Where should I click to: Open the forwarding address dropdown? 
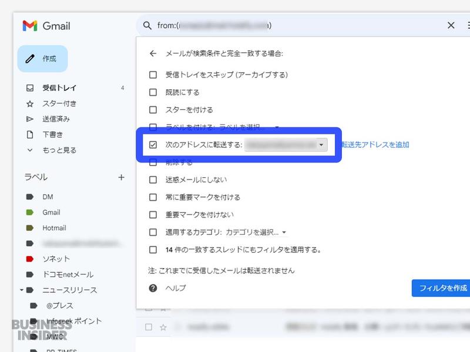pos(286,145)
